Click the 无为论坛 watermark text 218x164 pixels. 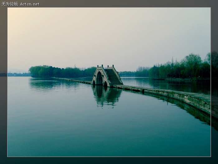pyautogui.click(x=10, y=4)
